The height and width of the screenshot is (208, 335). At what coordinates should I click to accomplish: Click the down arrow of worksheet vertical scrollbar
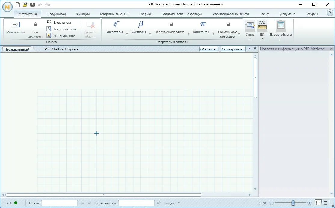click(x=255, y=189)
